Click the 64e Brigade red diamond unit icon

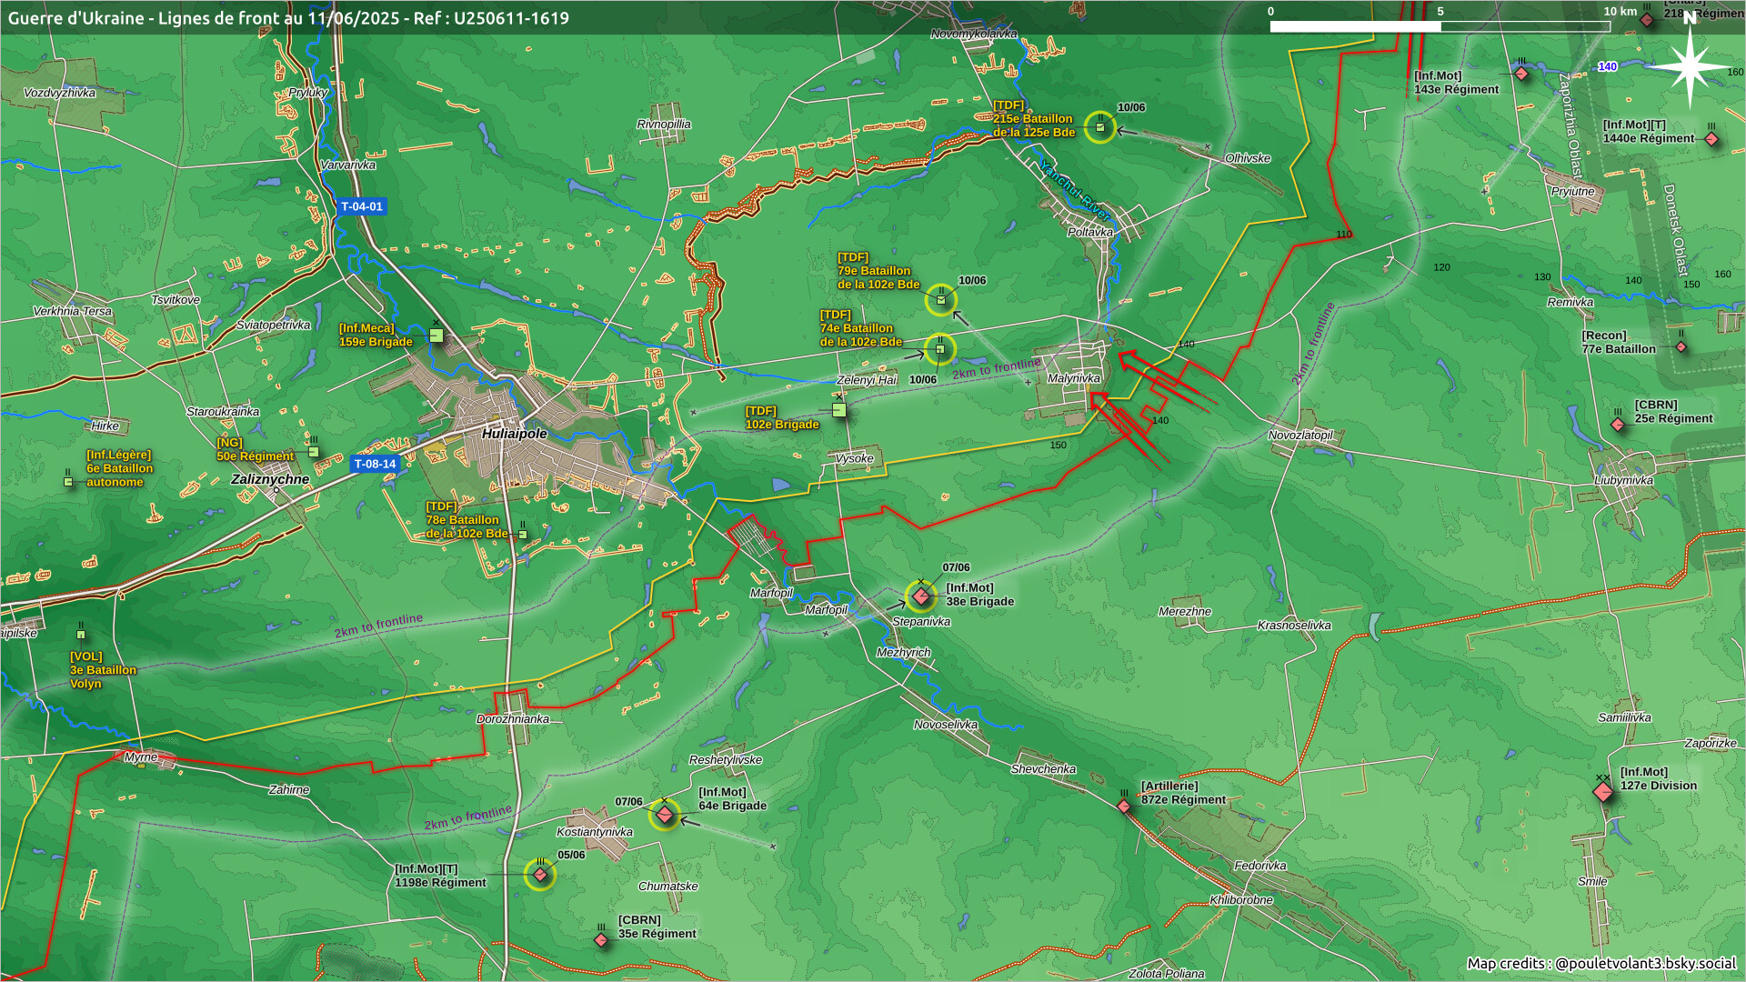coord(665,815)
